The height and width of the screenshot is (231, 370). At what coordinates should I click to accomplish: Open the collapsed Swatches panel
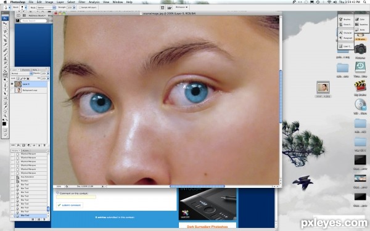[x=361, y=25]
